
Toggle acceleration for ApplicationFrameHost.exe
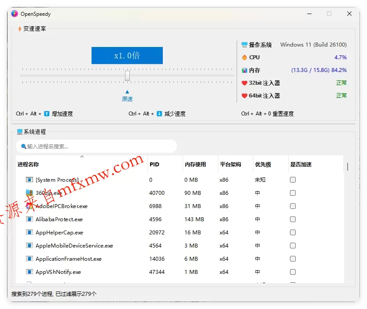pos(293,259)
